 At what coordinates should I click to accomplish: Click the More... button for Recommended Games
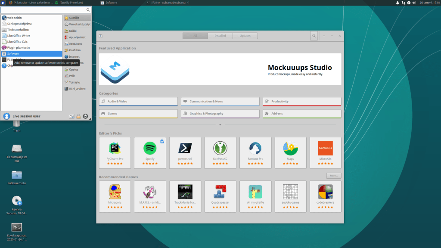[x=333, y=176]
